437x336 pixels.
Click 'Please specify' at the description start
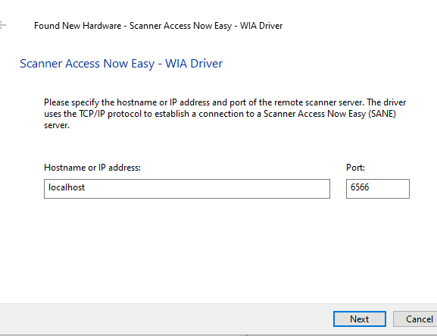[72, 102]
